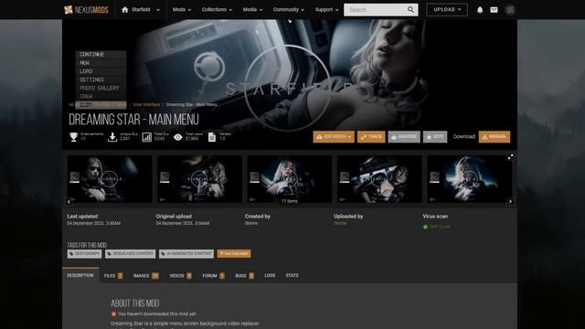Expand the Collections menu
The width and height of the screenshot is (585, 329).
coord(217,10)
